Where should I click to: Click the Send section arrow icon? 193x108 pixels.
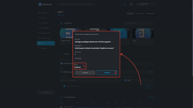[x=61, y=54]
